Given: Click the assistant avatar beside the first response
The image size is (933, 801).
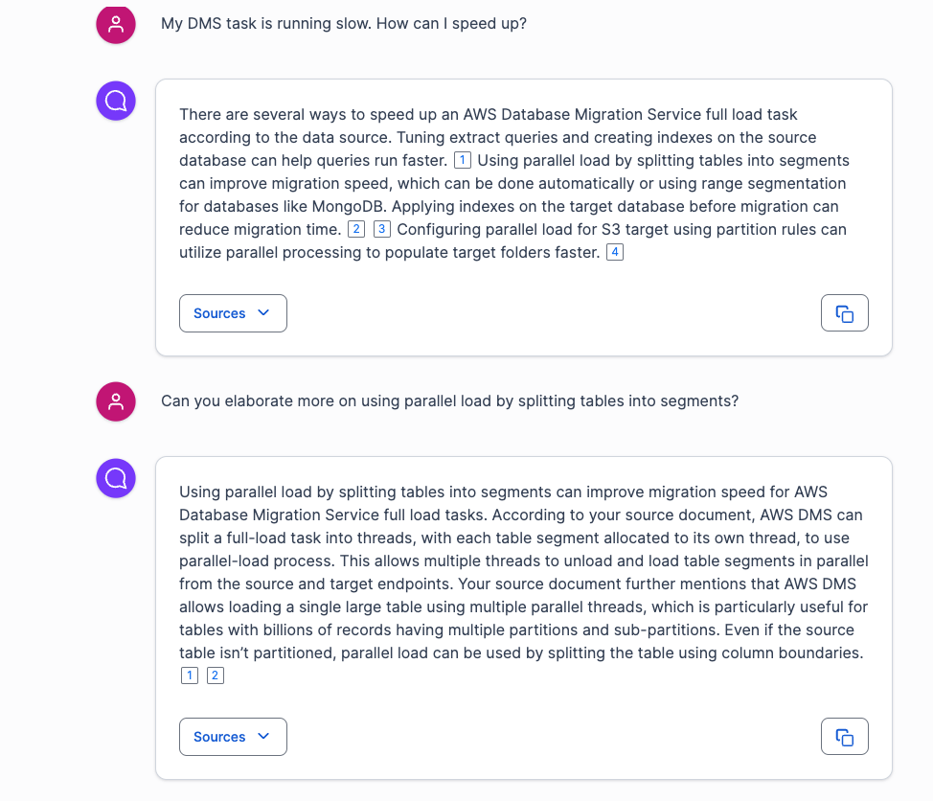Looking at the screenshot, I should 115,101.
